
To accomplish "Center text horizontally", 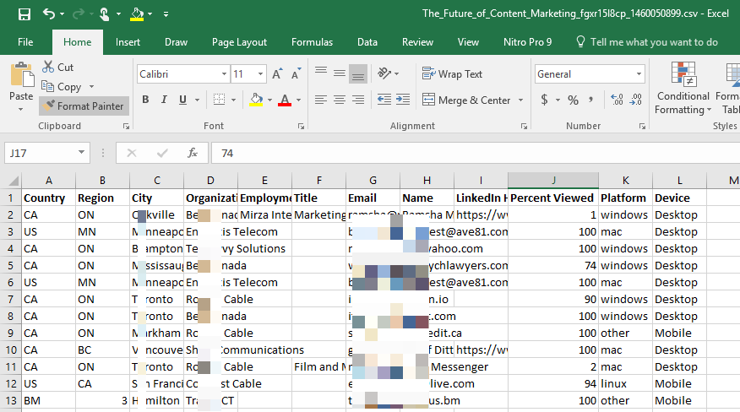I will (340, 100).
